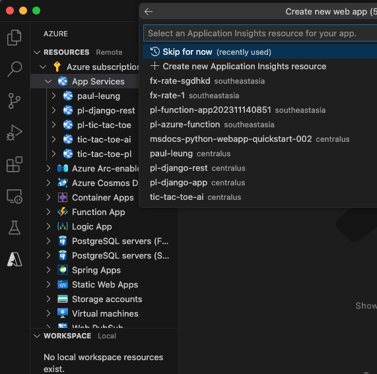Image resolution: width=377 pixels, height=374 pixels.
Task: Collapse the App Services node
Action: point(48,81)
